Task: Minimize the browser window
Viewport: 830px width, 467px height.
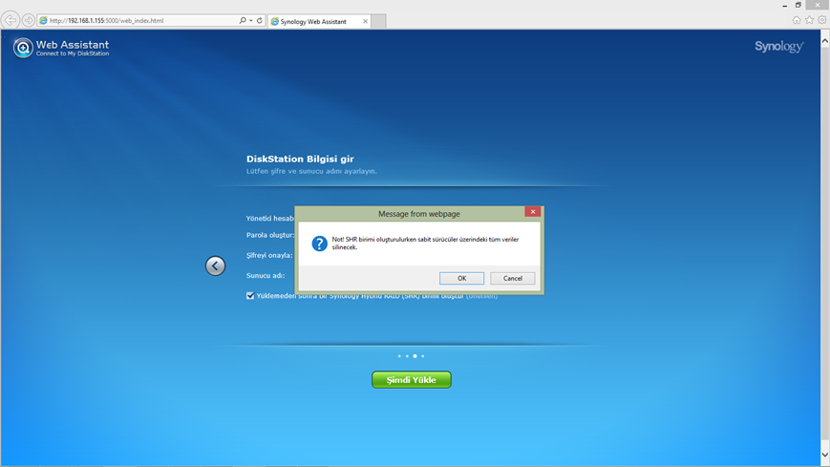Action: (784, 6)
